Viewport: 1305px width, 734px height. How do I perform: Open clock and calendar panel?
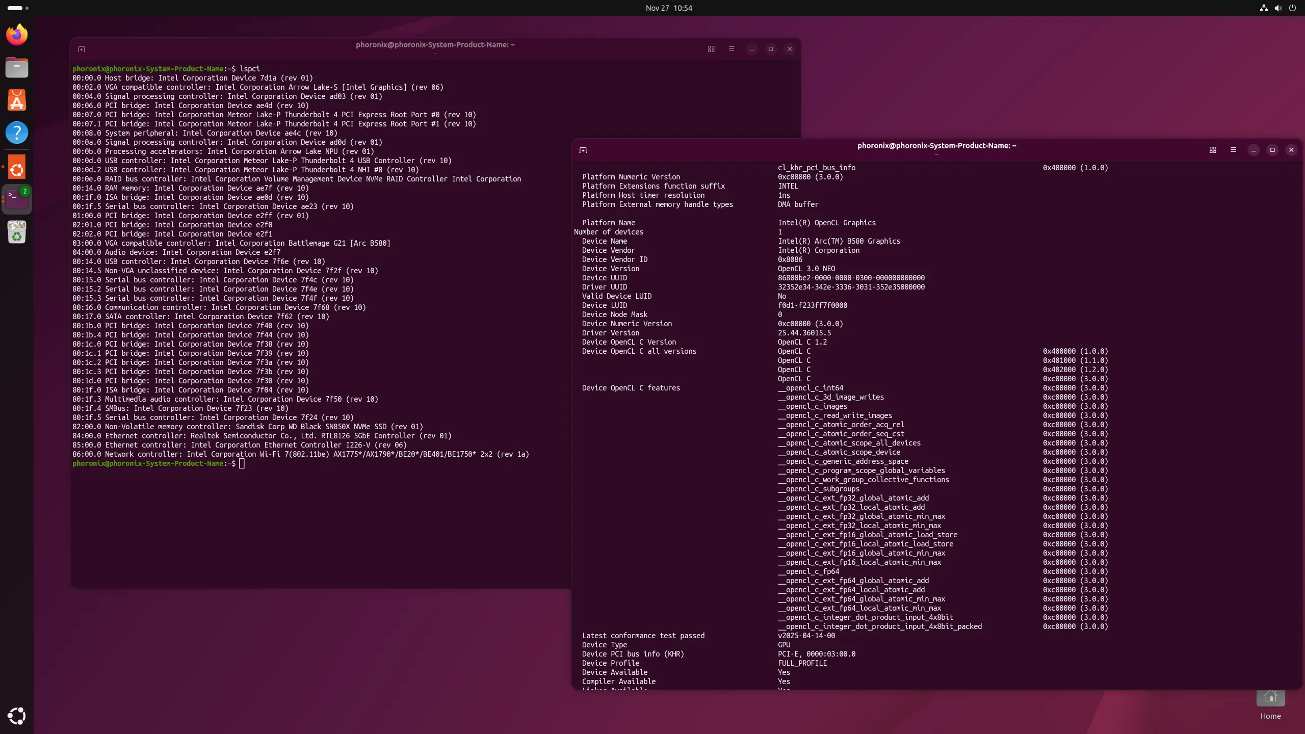[x=668, y=8]
